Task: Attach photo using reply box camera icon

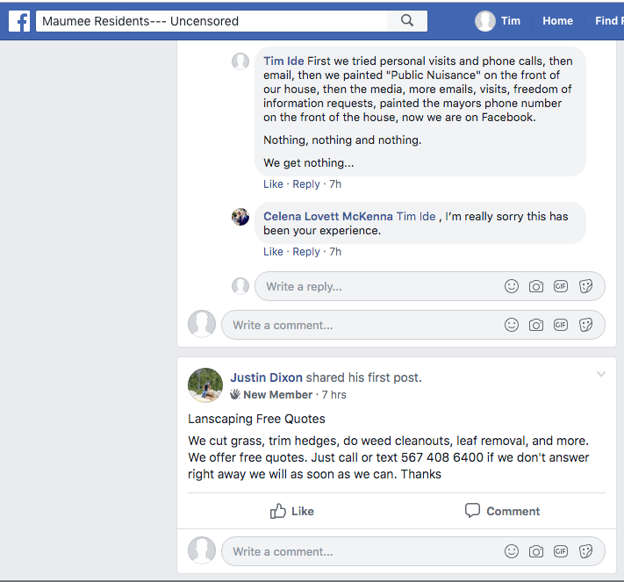Action: (x=536, y=286)
